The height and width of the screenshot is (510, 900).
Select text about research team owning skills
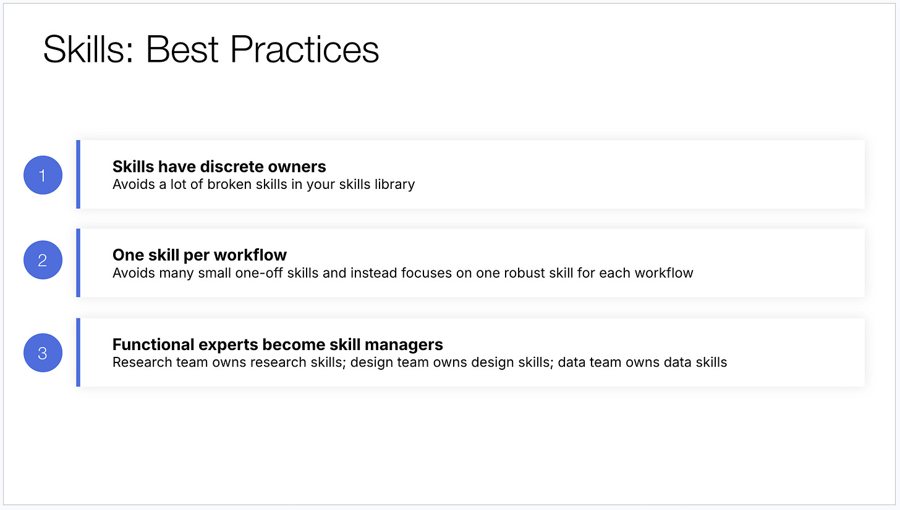click(x=420, y=362)
